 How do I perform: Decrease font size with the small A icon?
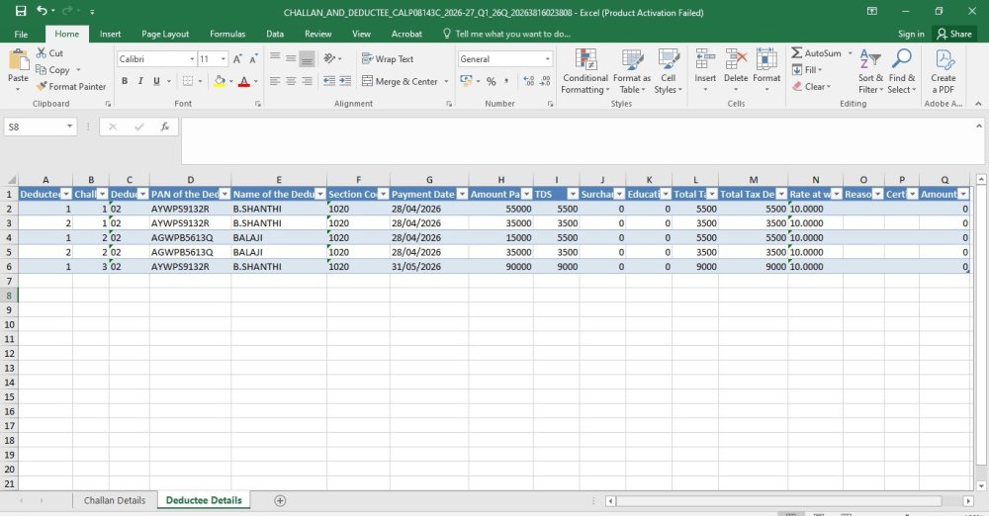tap(253, 58)
